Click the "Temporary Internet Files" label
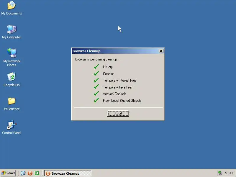The height and width of the screenshot is (177, 236). tap(120, 80)
